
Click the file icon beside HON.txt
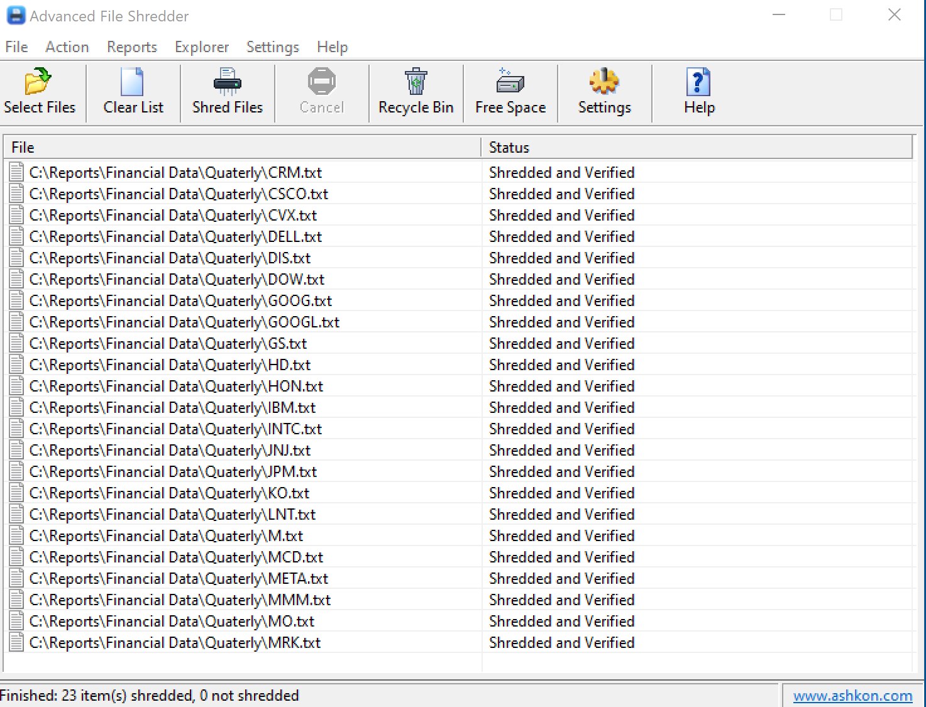(x=17, y=386)
